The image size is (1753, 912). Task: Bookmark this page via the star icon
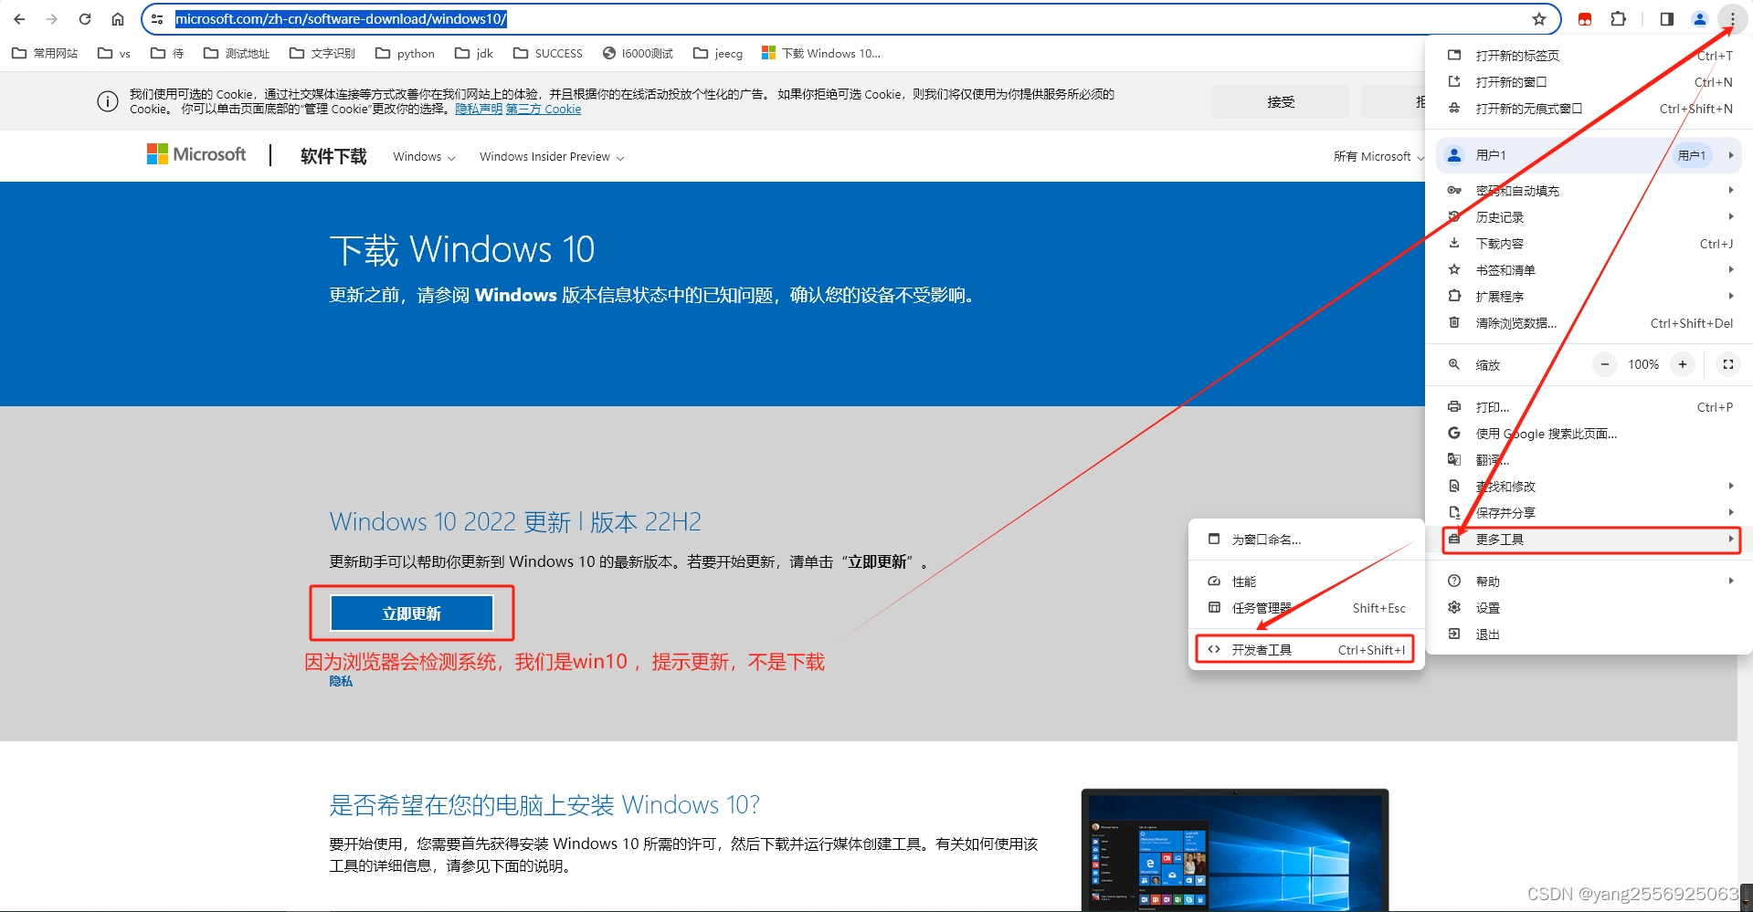coord(1540,18)
